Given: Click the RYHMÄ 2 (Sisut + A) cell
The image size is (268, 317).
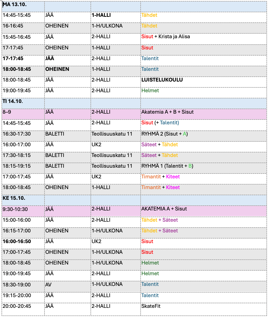Looking at the screenshot, I should click(x=165, y=134).
